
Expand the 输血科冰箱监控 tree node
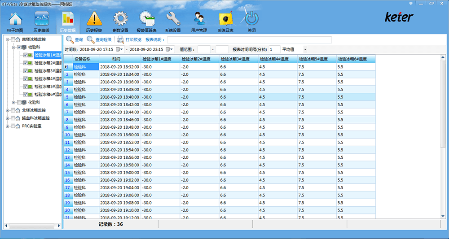pyautogui.click(x=8, y=118)
